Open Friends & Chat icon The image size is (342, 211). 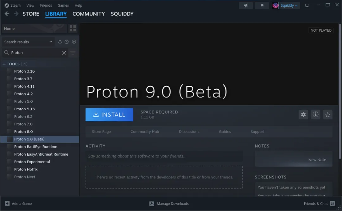[332, 203]
